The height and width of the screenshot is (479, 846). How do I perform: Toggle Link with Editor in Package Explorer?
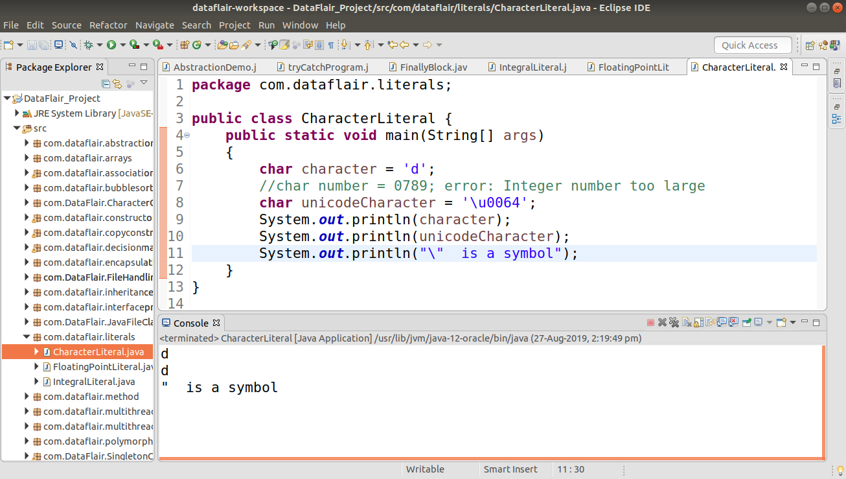(x=117, y=83)
